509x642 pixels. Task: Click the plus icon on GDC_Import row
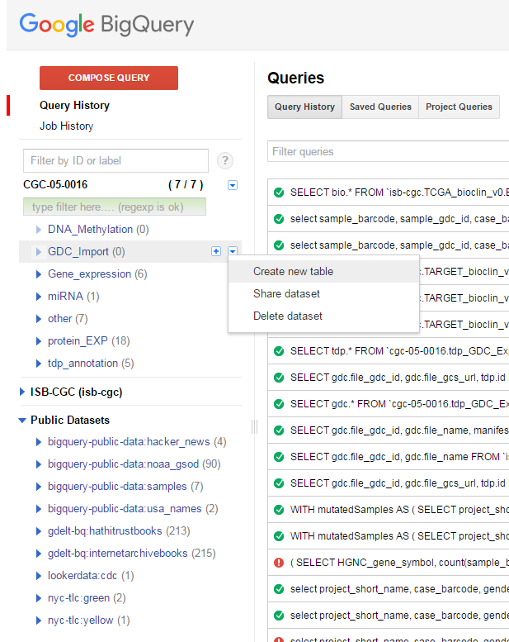pyautogui.click(x=216, y=251)
